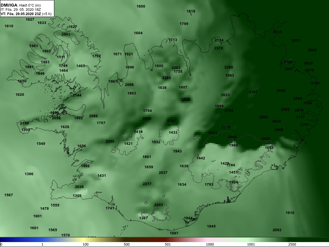329x247 pixels.
Task: Click the map value '1600'
Action: point(141,6)
